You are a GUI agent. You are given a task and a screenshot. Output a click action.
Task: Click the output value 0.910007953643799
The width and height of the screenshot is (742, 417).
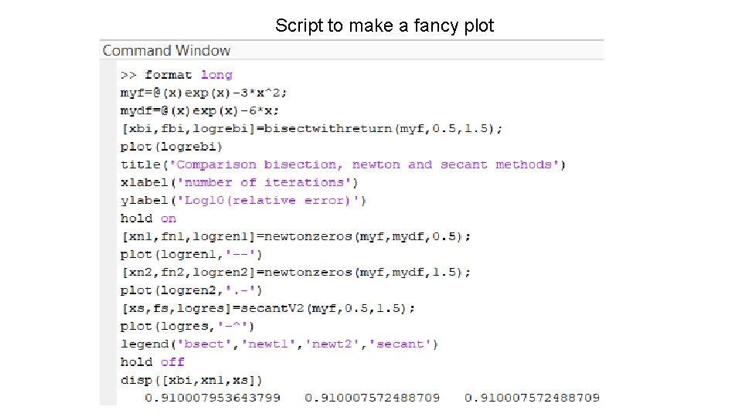tap(213, 398)
